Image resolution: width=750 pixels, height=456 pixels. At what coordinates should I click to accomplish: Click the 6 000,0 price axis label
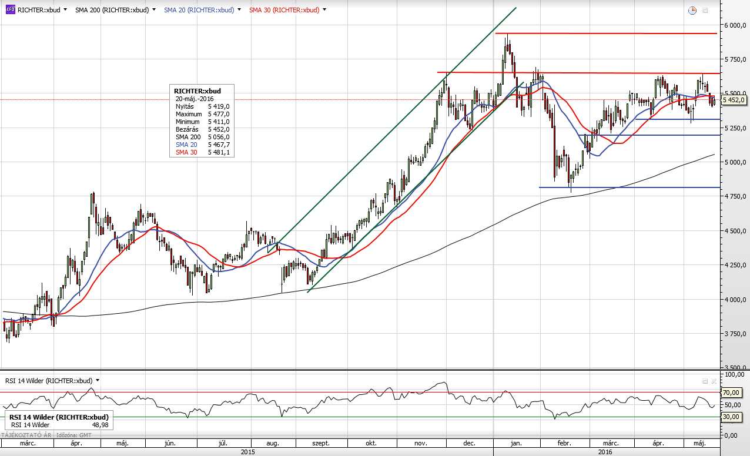[x=735, y=25]
